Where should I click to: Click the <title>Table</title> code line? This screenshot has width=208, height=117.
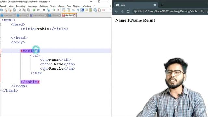point(44,29)
